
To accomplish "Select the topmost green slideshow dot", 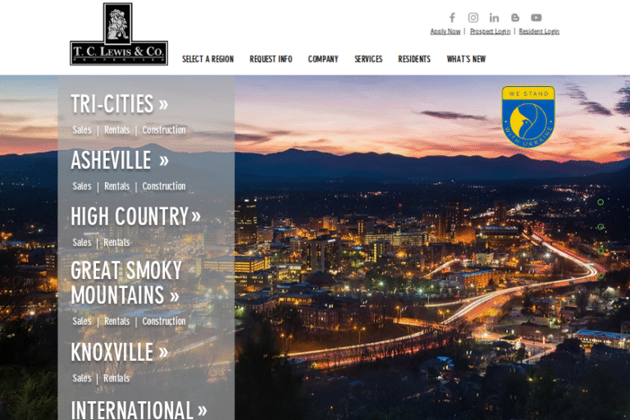I will click(600, 202).
